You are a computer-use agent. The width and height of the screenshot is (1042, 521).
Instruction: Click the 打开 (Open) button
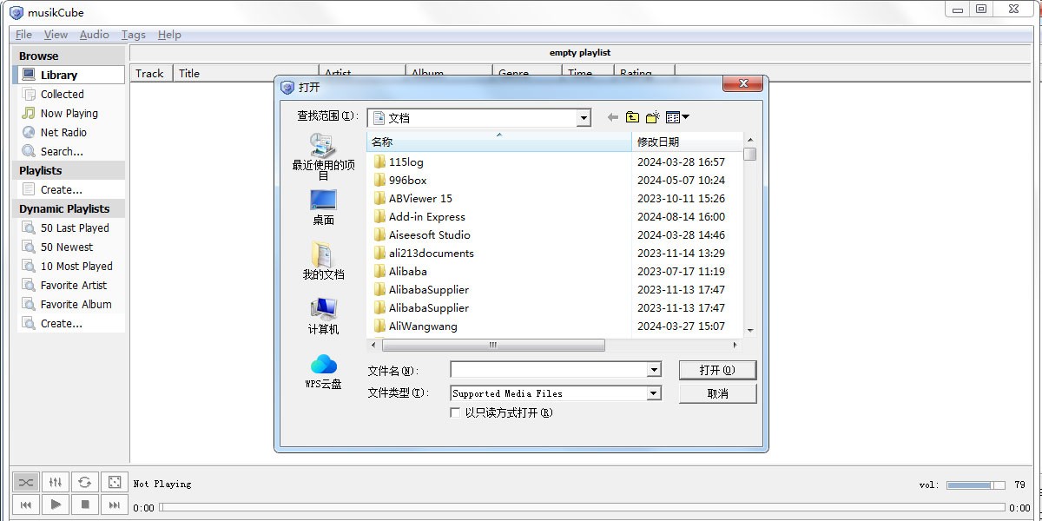pos(717,370)
